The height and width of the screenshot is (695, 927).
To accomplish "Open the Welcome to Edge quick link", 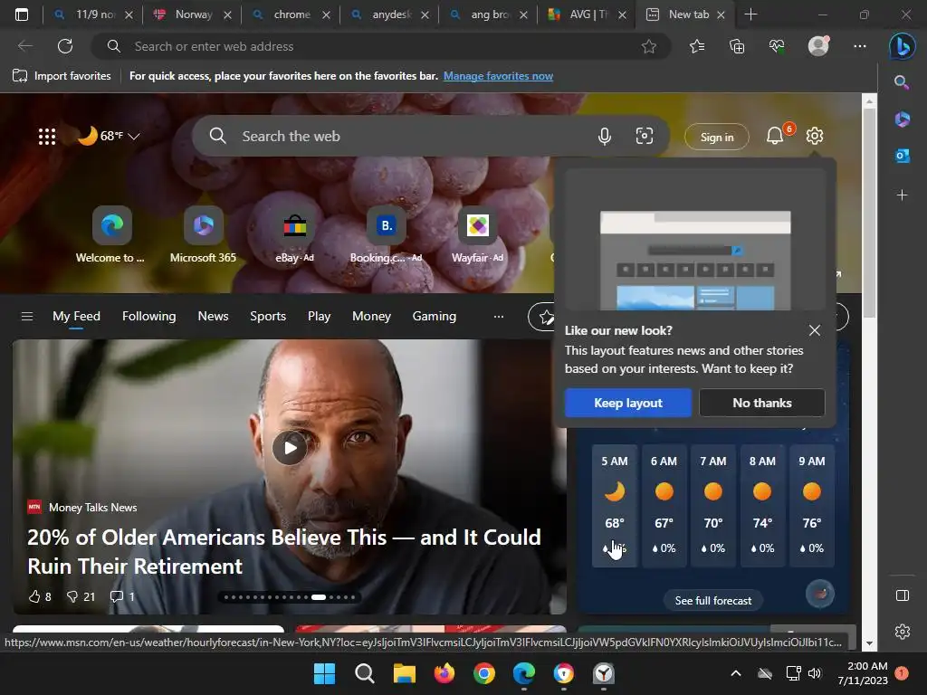I will click(x=110, y=234).
